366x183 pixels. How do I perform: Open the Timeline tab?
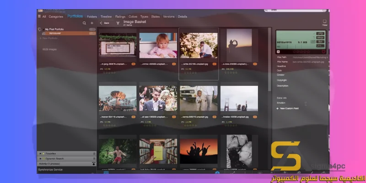pyautogui.click(x=106, y=16)
